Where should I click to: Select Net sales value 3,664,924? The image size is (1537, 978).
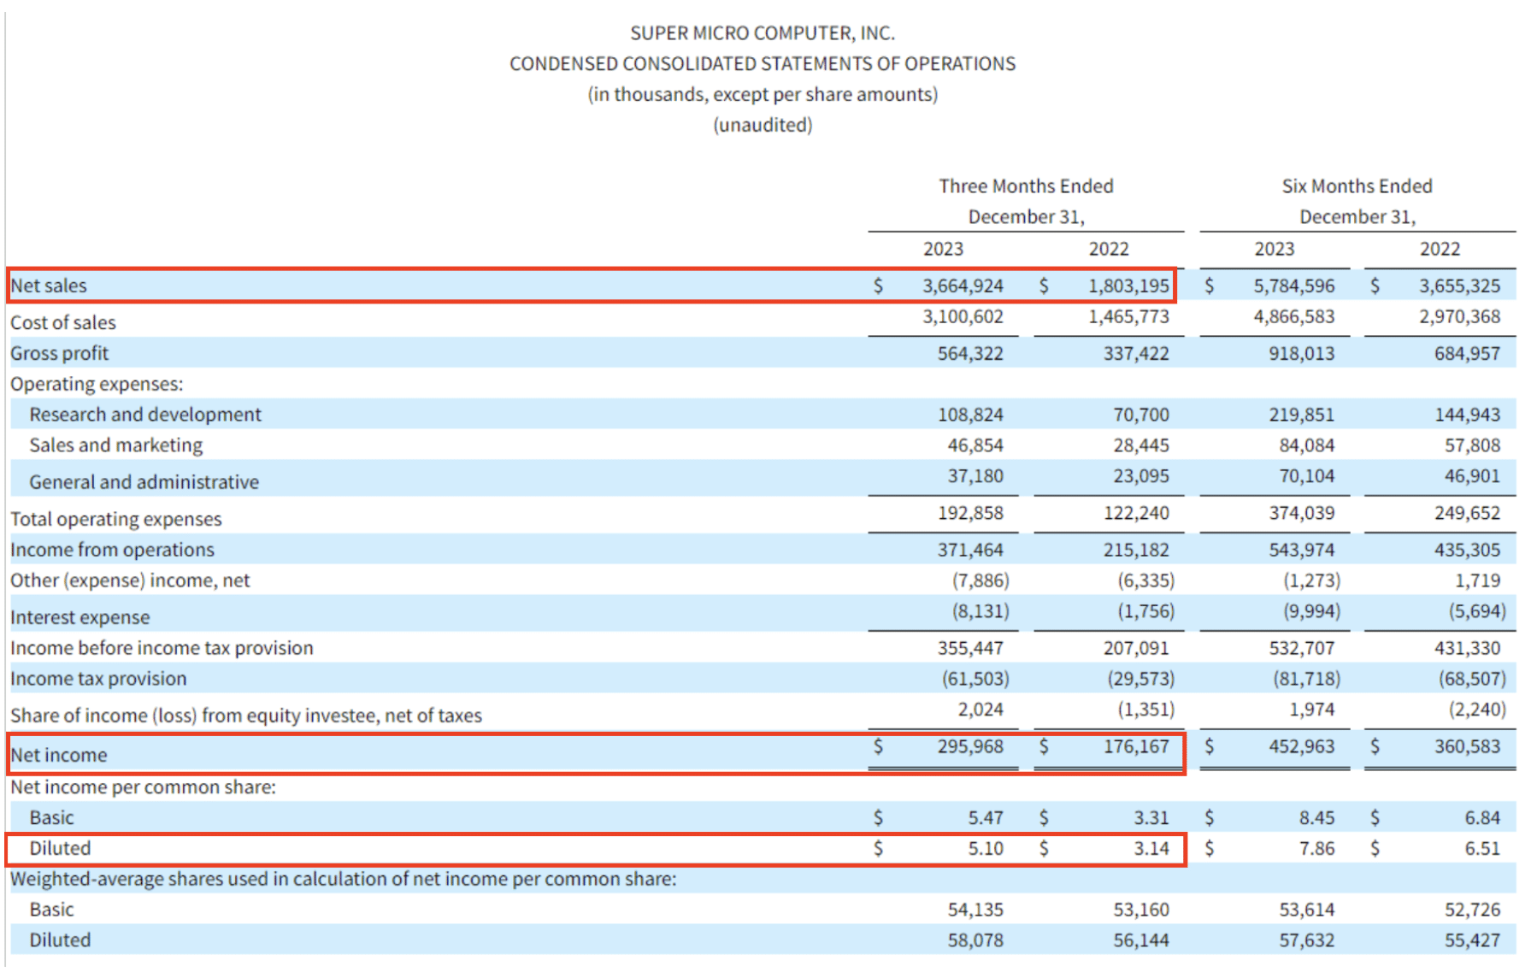click(963, 286)
